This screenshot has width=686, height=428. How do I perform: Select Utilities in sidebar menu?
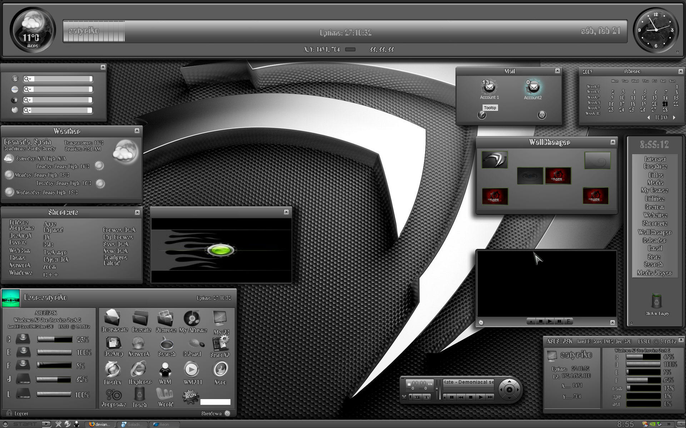coord(655,199)
